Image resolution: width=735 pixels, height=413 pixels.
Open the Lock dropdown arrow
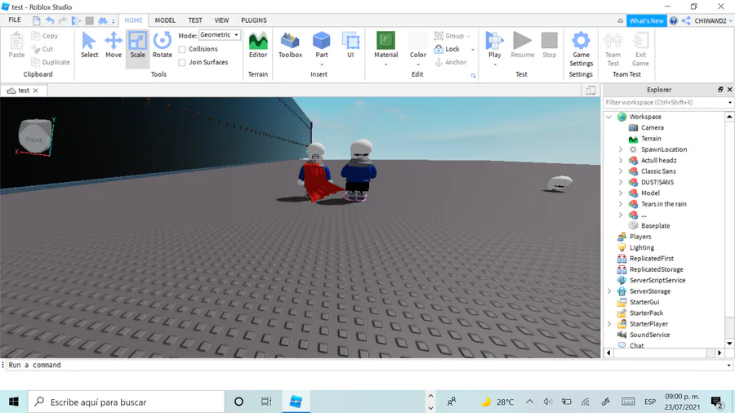(x=473, y=50)
